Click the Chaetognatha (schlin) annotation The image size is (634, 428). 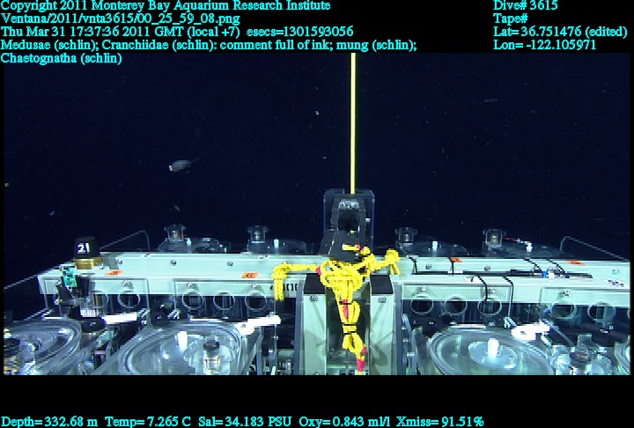(62, 58)
